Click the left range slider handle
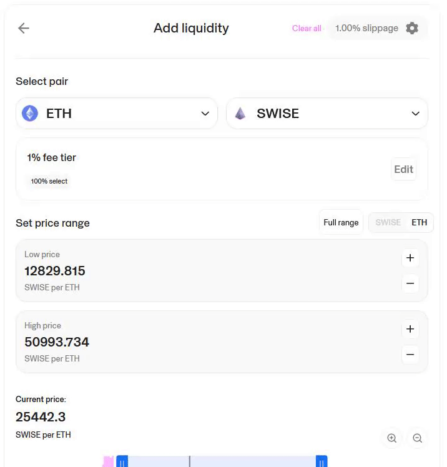 click(122, 462)
